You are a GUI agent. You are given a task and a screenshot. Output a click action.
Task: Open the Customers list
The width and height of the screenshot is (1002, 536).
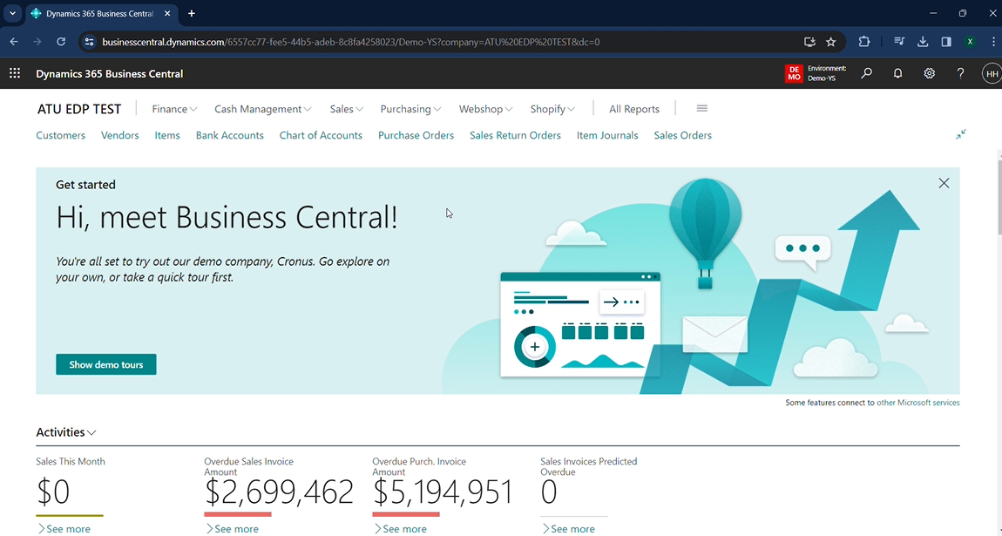pyautogui.click(x=61, y=135)
